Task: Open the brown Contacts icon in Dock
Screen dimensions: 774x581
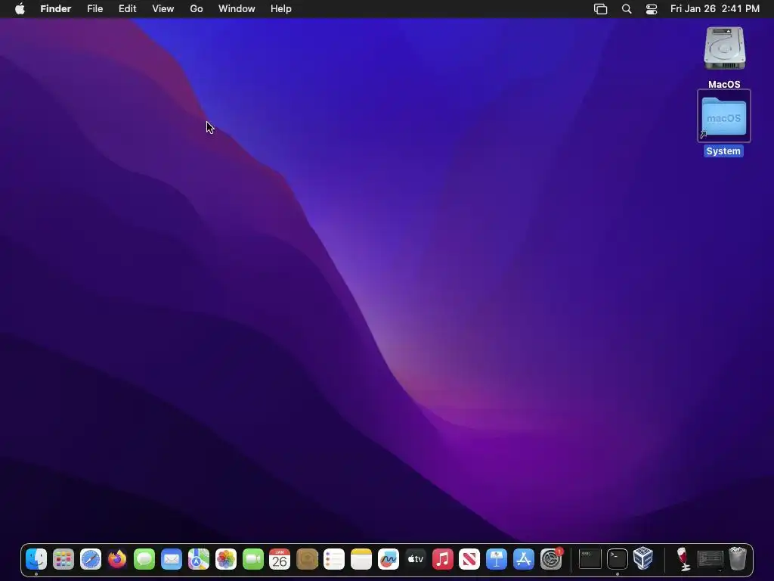Action: pos(307,559)
